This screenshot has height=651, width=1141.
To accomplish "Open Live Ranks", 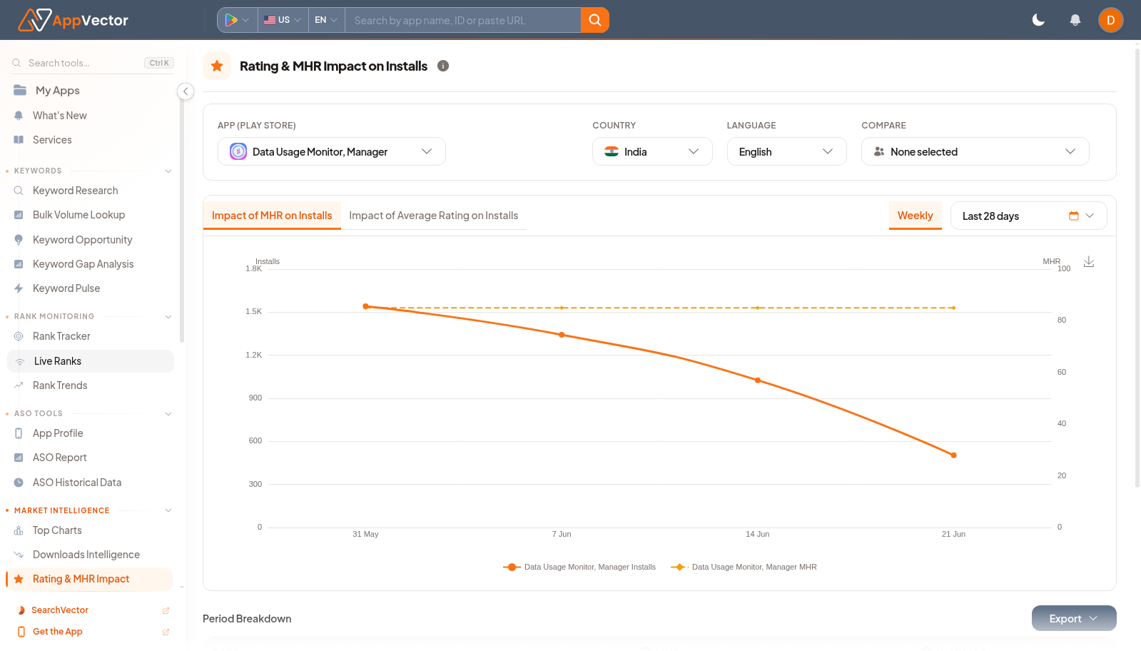I will tap(91, 361).
